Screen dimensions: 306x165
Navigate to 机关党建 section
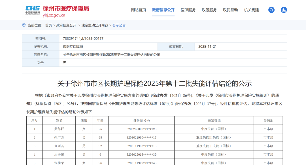[251, 10]
